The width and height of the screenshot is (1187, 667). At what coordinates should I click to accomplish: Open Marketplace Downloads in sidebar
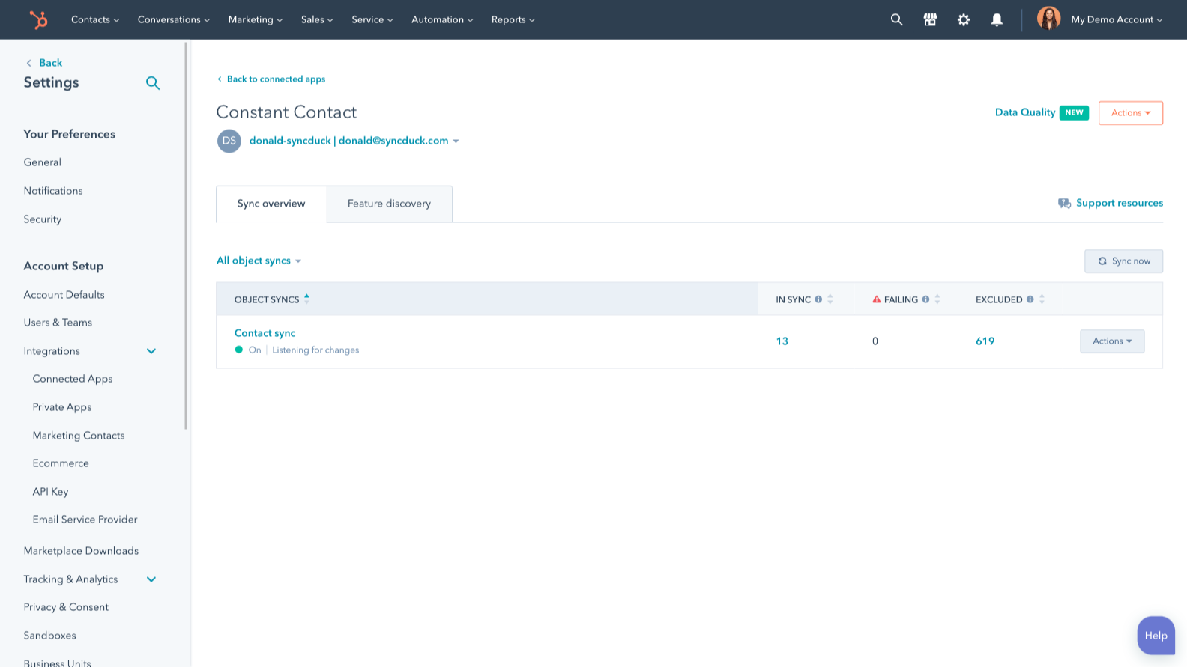pyautogui.click(x=81, y=551)
